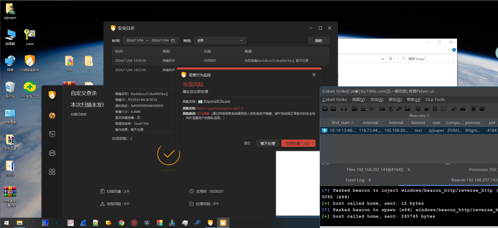Click the document Office macro icon
498x228 pixels.
point(435,109)
